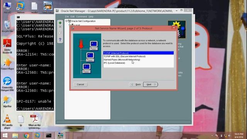Click the Oracle Net Manager title bar icon
This screenshot has width=247, height=139.
pyautogui.click(x=58, y=11)
